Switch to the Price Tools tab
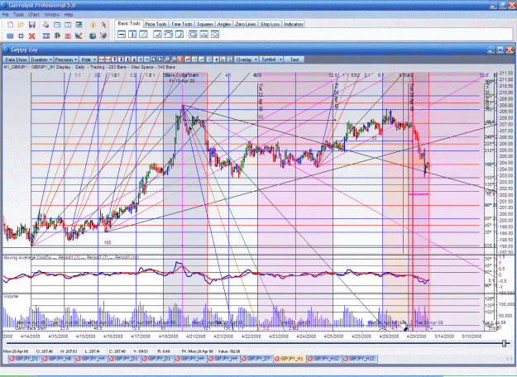This screenshot has height=377, width=517. pos(156,24)
